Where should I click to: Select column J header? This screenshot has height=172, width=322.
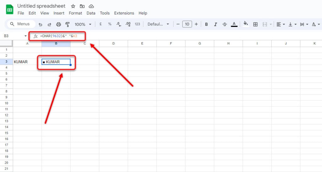click(x=286, y=44)
